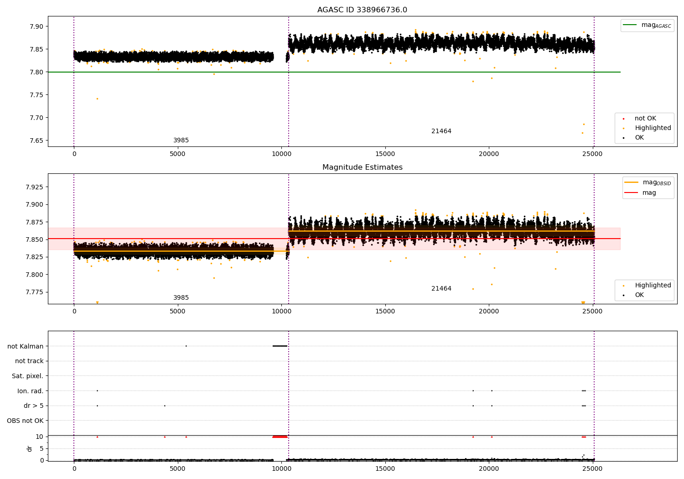Click the "3985" annotation in Magnitude Estimates plot
This screenshot has height=479, width=684.
pyautogui.click(x=181, y=298)
